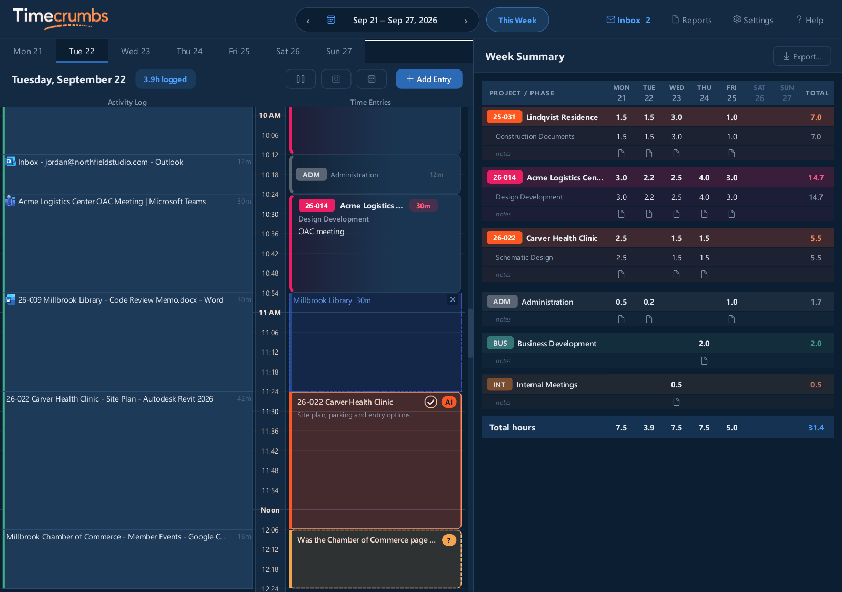This screenshot has height=592, width=842.
Task: Dismiss the Millbrook Library suggestion with X
Action: coord(453,300)
